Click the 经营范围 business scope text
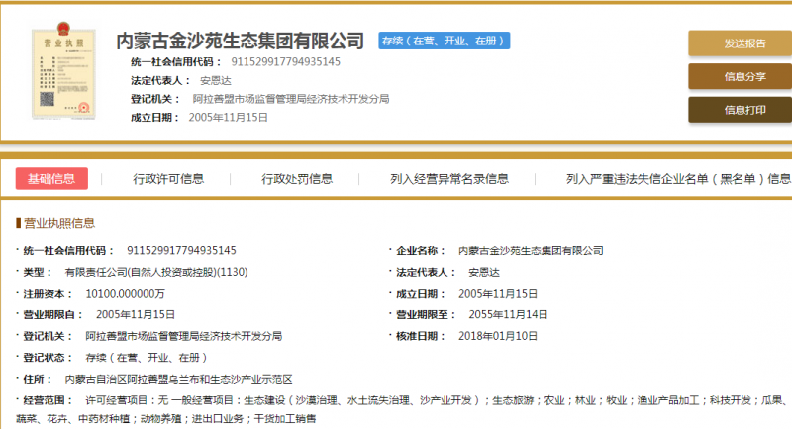 click(x=402, y=409)
